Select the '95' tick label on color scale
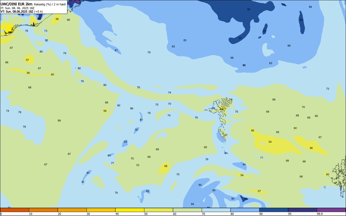The width and height of the screenshot is (346, 216). tap(290, 214)
